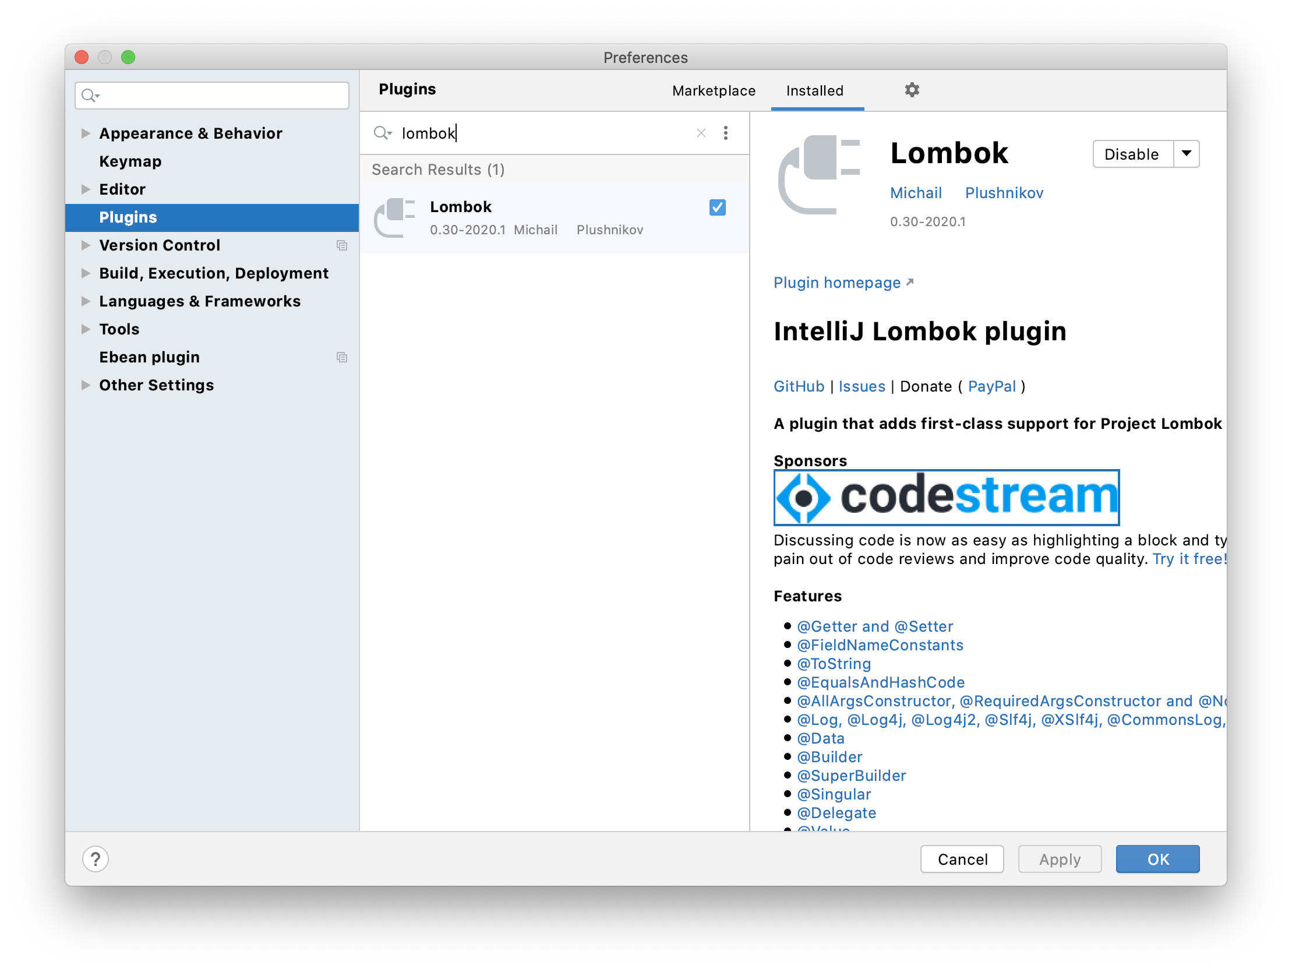Zoom the Preferences window with green button

pos(128,57)
